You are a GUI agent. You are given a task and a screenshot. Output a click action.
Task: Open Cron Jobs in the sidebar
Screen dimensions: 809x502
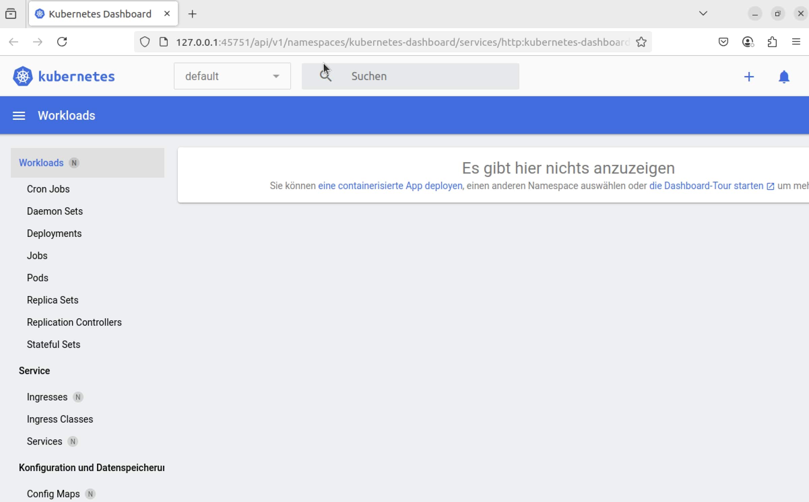(48, 189)
